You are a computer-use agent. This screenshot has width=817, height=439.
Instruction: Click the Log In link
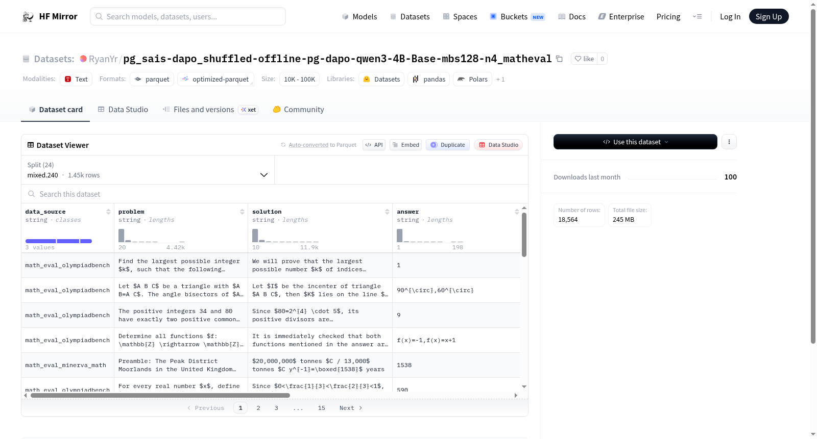pyautogui.click(x=730, y=16)
